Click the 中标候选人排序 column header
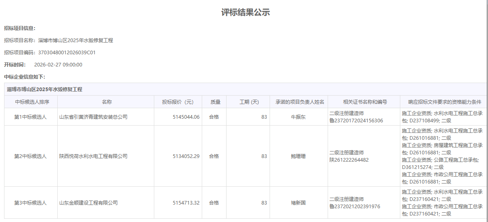This screenshot has width=488, height=222. point(31,102)
